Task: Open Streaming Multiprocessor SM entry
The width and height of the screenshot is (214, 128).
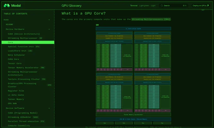Action: pos(25,38)
